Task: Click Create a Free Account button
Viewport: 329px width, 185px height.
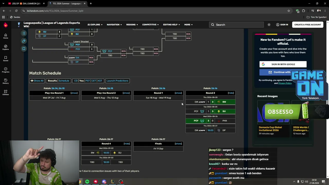Action: click(308, 25)
